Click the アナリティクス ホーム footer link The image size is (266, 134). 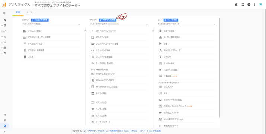tap(98, 131)
